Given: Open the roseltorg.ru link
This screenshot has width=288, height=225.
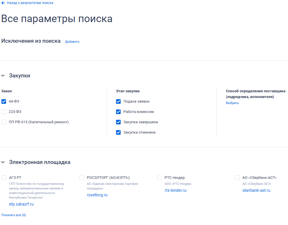Looking at the screenshot, I should pos(97,195).
